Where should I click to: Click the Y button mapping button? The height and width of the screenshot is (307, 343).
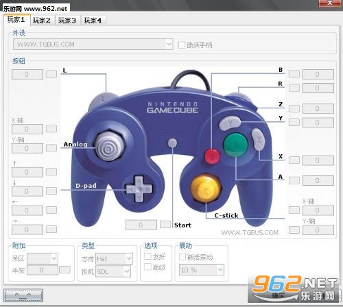pyautogui.click(x=294, y=123)
